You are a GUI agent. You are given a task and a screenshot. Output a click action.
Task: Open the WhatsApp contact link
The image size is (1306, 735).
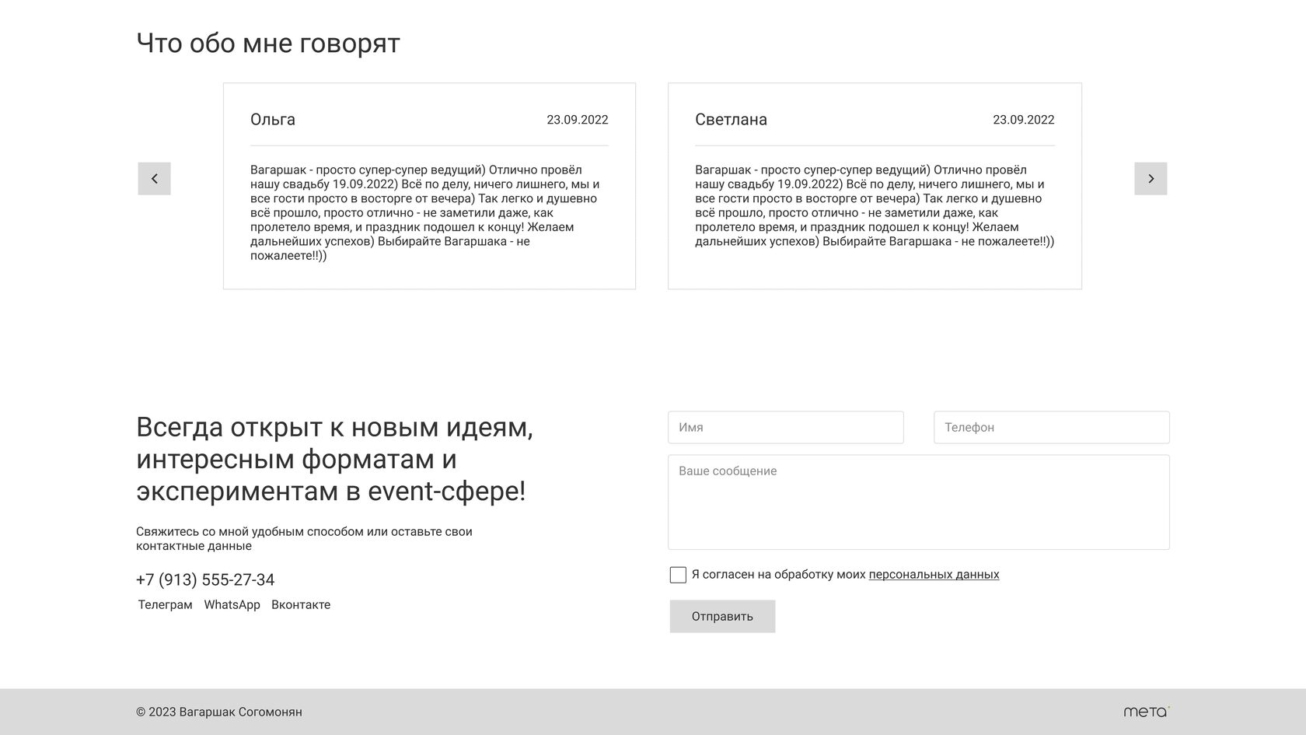(232, 604)
